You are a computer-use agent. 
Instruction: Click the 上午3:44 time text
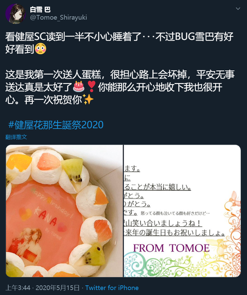point(18,288)
